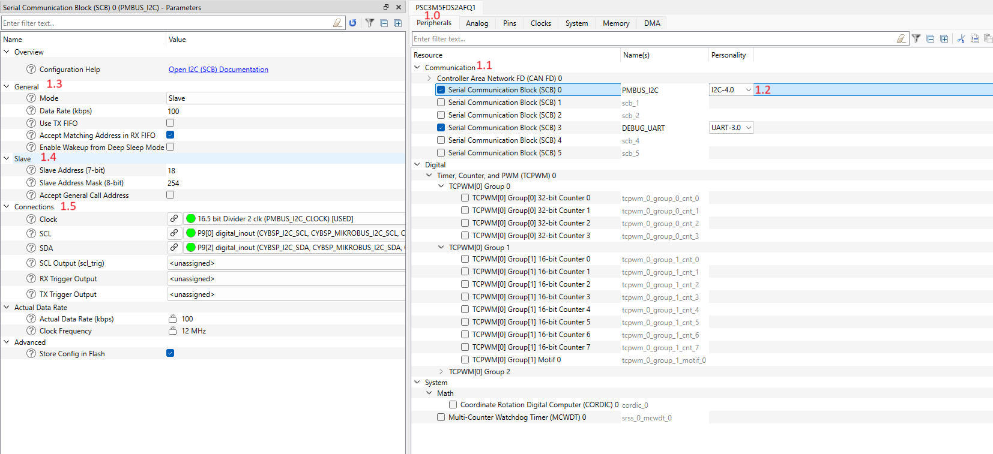Click the blue reset-to-default arrow in Parameters panel

point(352,23)
